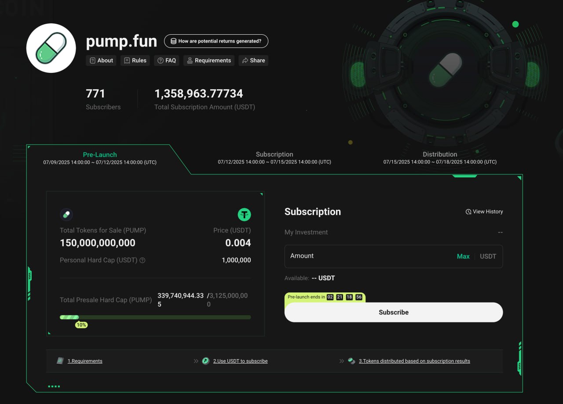
Task: View the subscription Requirements
Action: 209,61
